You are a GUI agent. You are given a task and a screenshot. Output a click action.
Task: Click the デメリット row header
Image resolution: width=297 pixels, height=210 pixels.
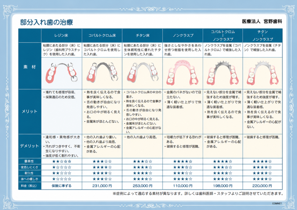[x=30, y=146]
